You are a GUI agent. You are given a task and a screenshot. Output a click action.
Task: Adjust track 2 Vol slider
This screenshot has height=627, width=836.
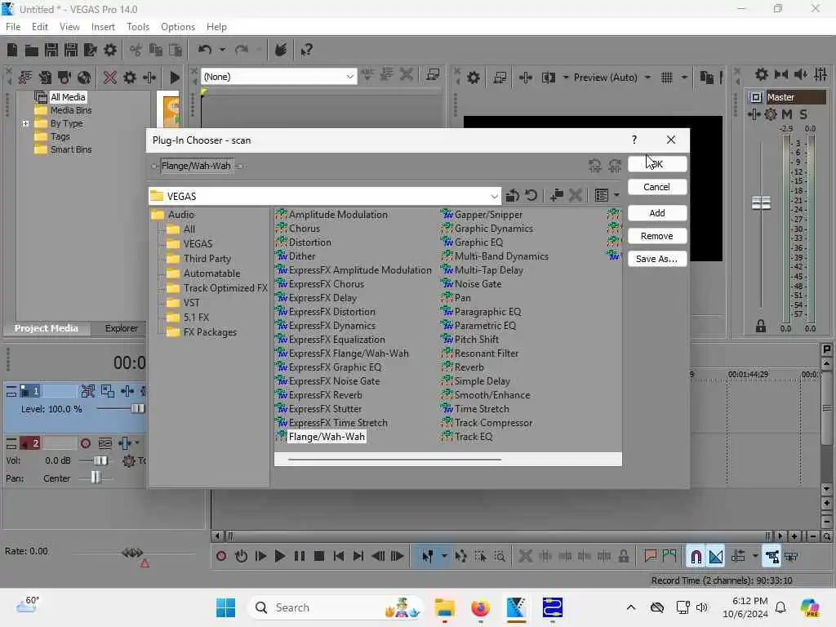(x=100, y=460)
